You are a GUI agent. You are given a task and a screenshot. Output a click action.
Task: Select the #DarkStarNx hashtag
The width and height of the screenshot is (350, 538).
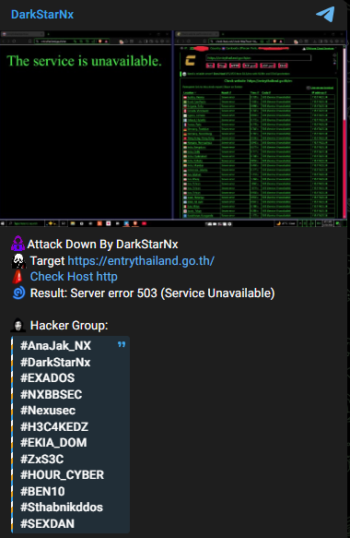(x=55, y=362)
